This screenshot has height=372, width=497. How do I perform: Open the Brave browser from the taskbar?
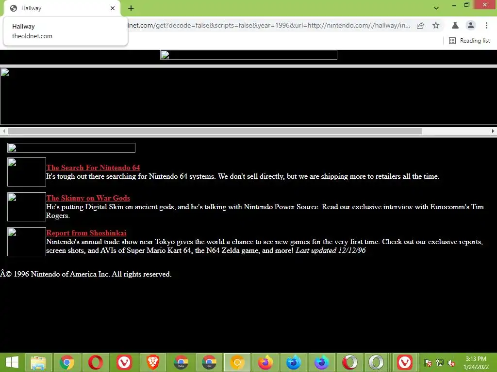pyautogui.click(x=152, y=362)
